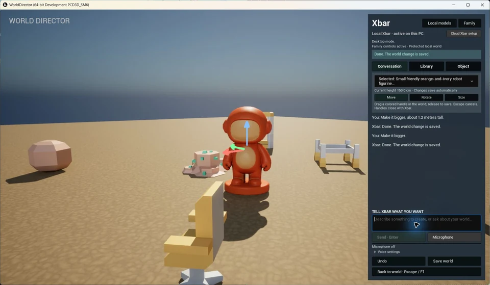The height and width of the screenshot is (285, 490).
Task: Close the WorldDirector window
Action: click(482, 5)
